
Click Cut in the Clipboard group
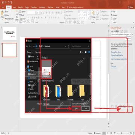[6, 12]
